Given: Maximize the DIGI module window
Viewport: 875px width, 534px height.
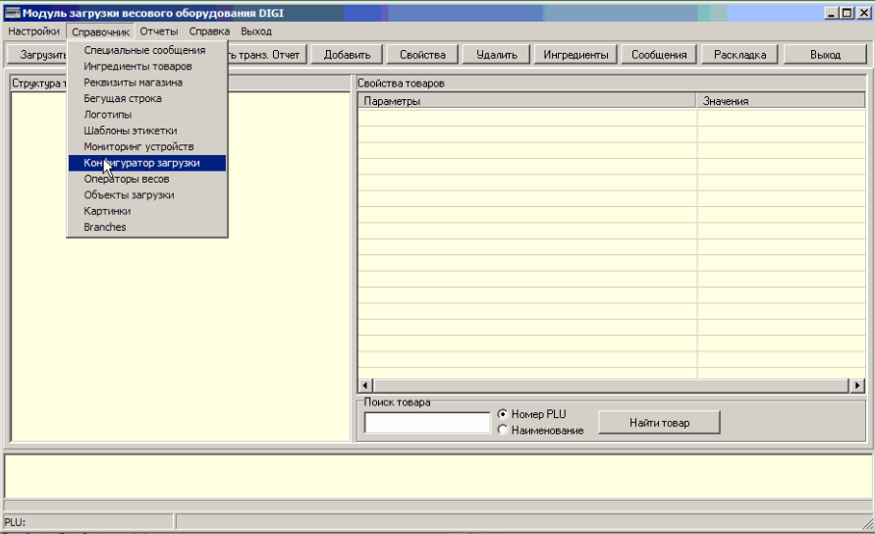Looking at the screenshot, I should click(848, 13).
